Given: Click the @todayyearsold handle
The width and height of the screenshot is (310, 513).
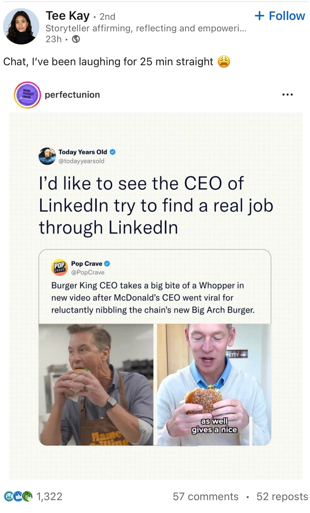Looking at the screenshot, I should click(x=81, y=161).
